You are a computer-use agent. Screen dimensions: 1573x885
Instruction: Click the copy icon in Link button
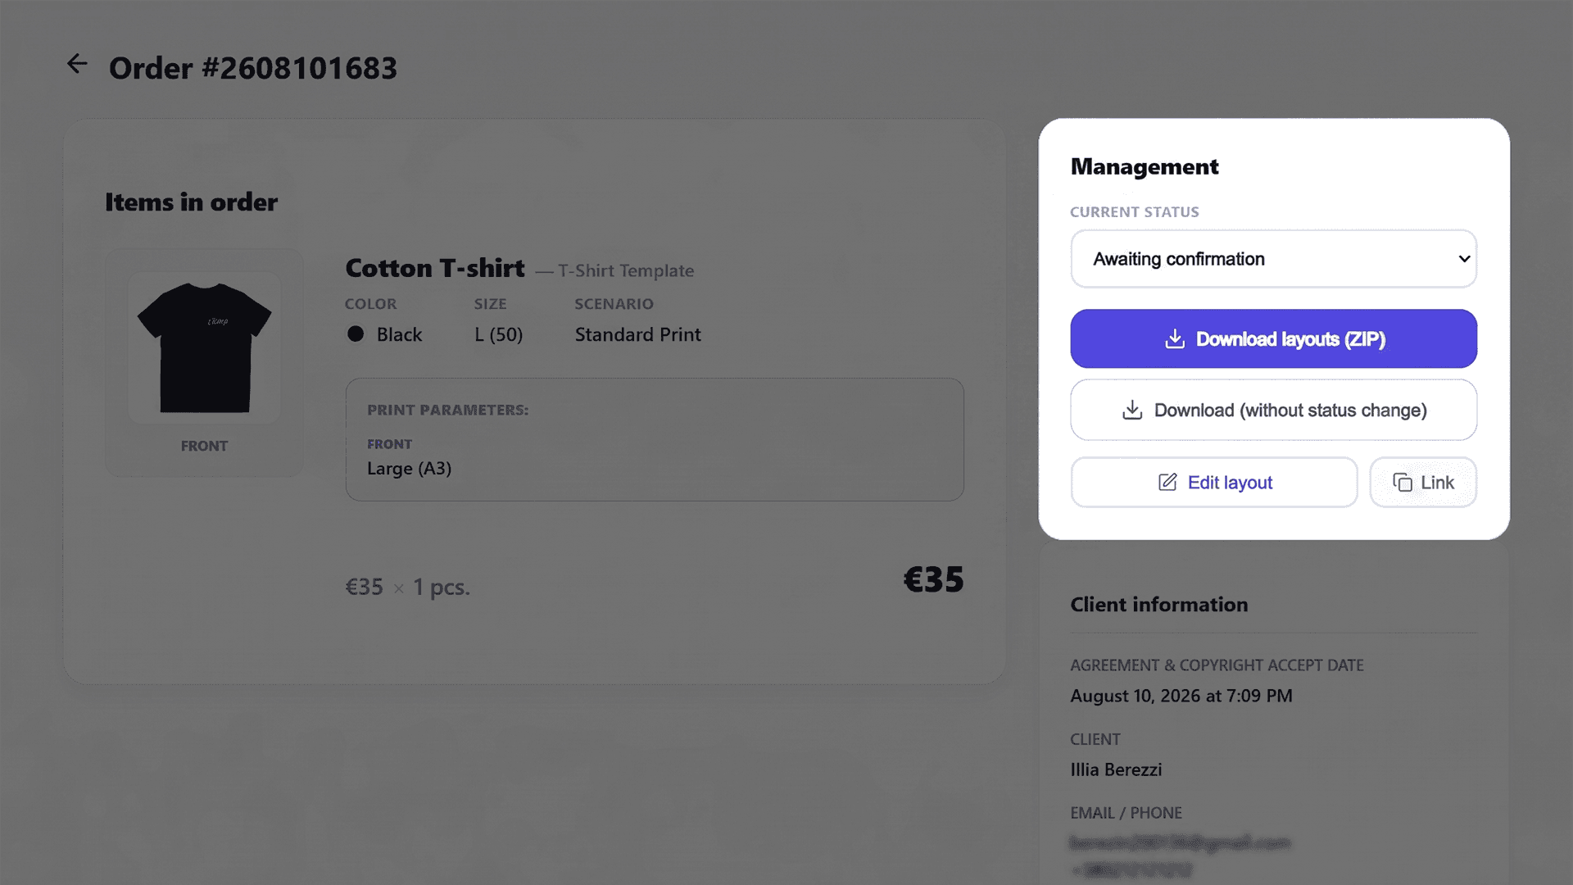(1403, 482)
